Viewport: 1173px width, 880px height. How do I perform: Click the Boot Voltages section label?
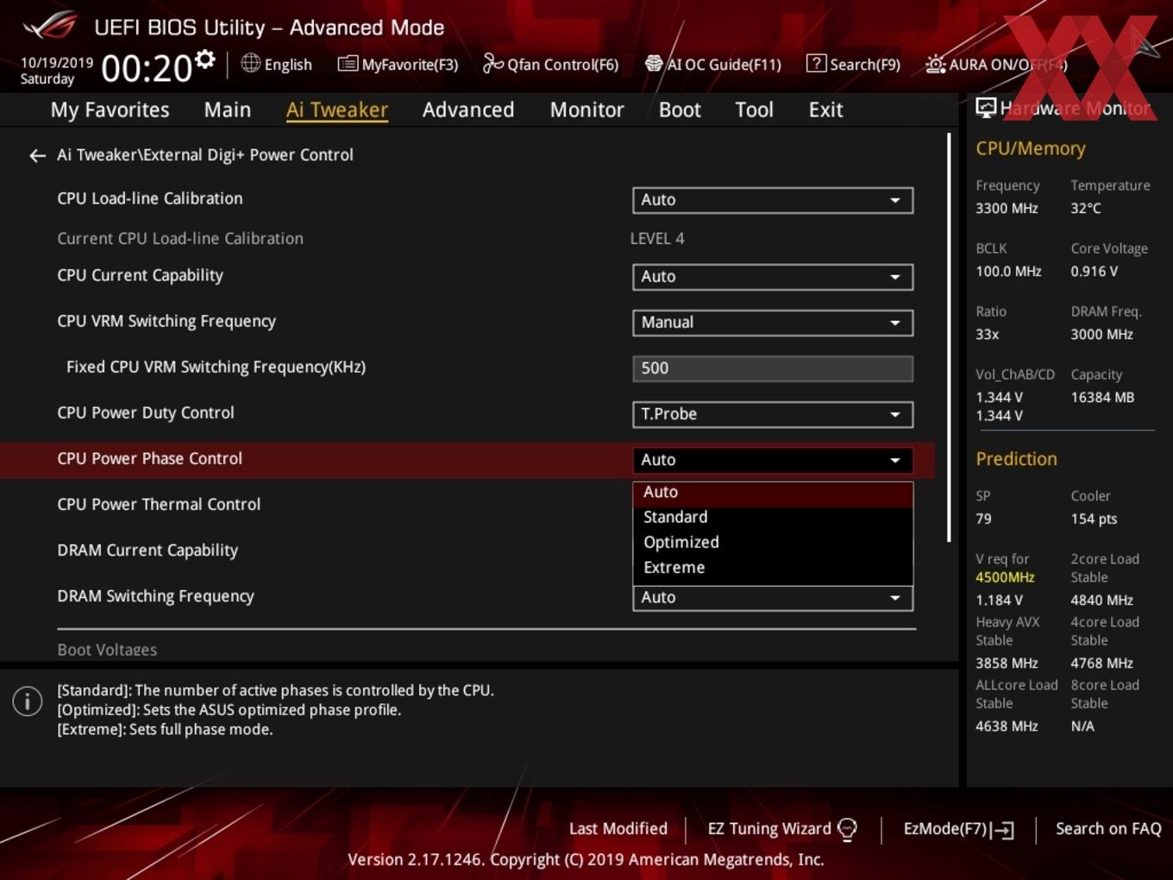click(x=107, y=650)
